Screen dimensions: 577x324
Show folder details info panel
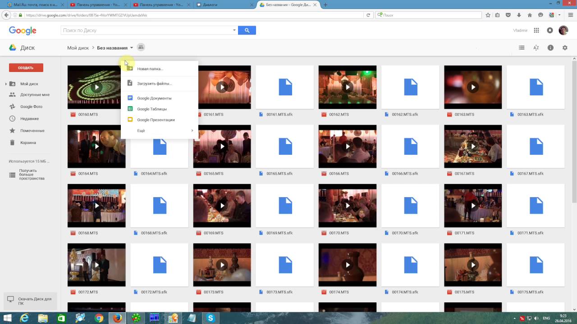pyautogui.click(x=550, y=48)
